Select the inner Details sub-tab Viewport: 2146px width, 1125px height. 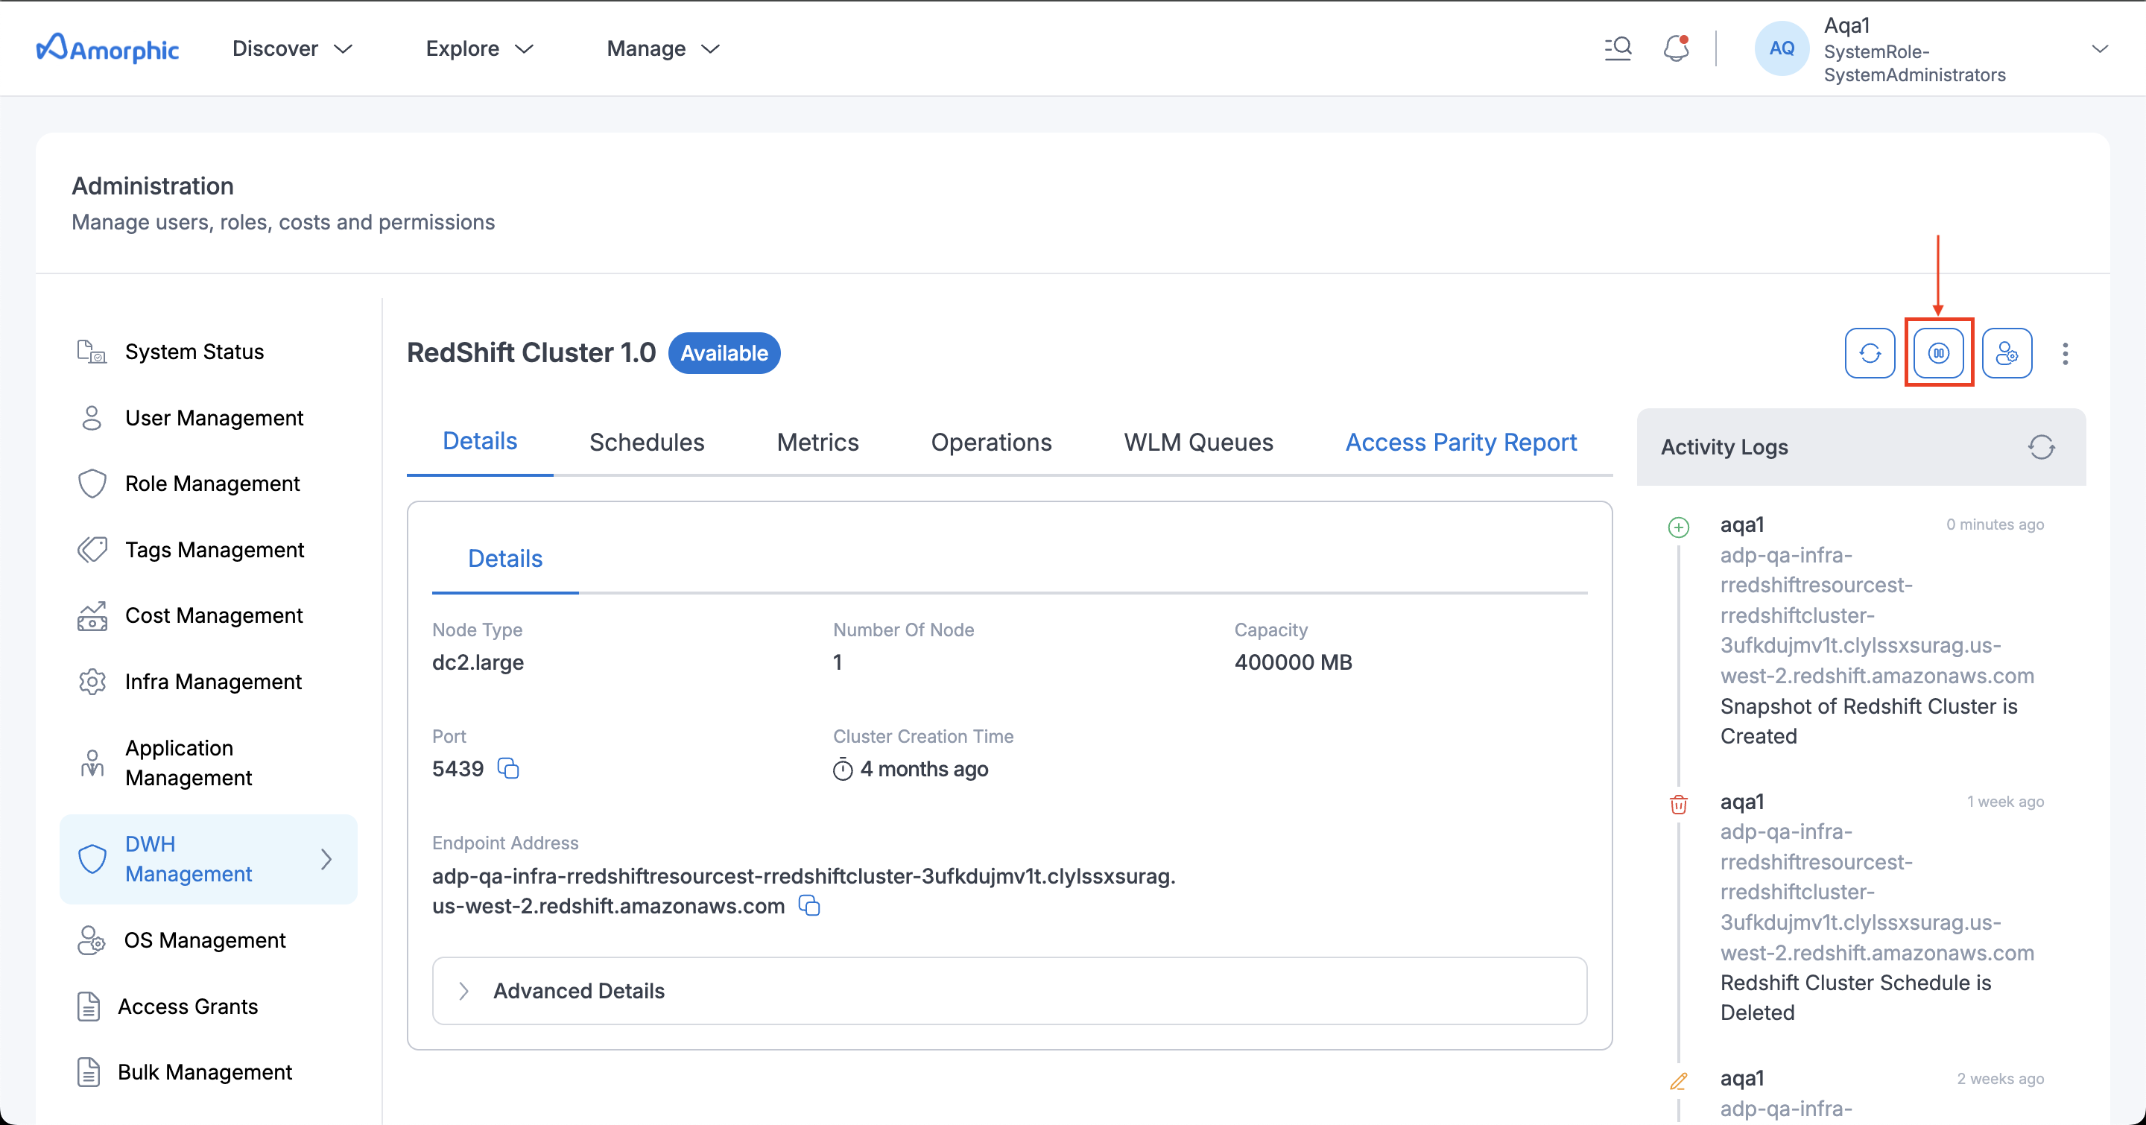[505, 558]
